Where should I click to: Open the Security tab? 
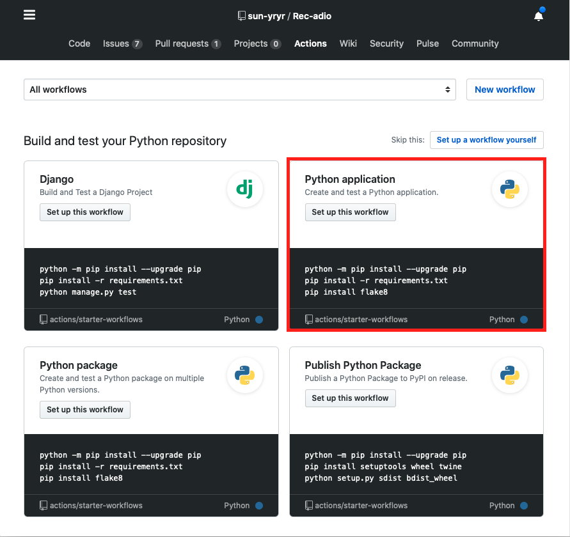386,43
